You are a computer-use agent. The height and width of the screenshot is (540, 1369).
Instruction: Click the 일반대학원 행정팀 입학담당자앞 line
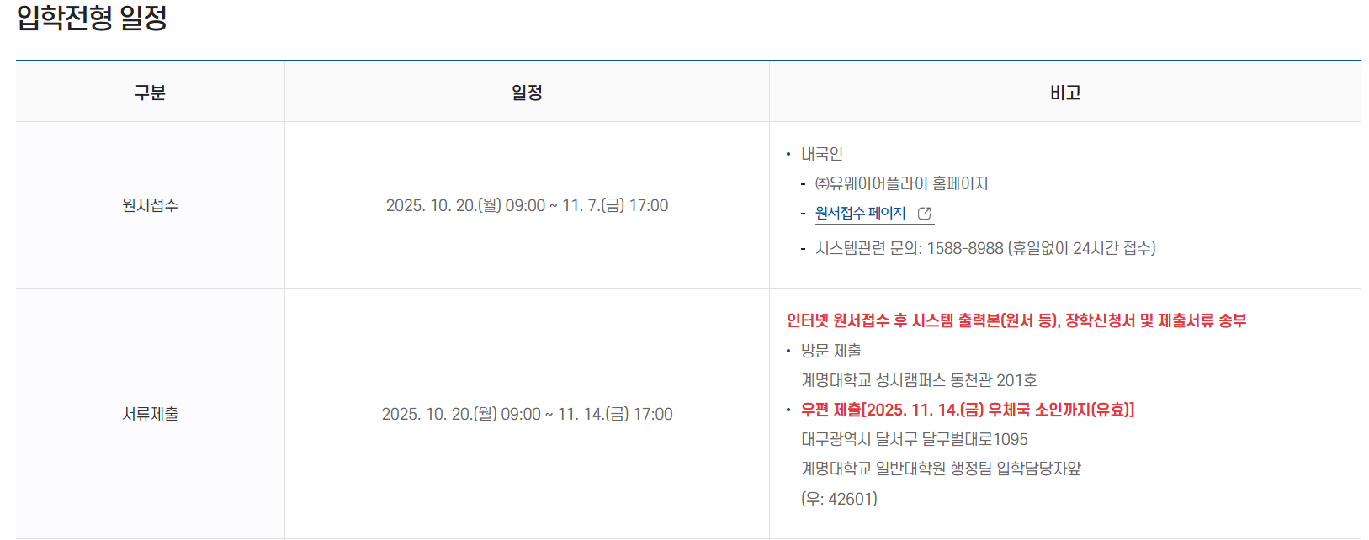tap(941, 469)
